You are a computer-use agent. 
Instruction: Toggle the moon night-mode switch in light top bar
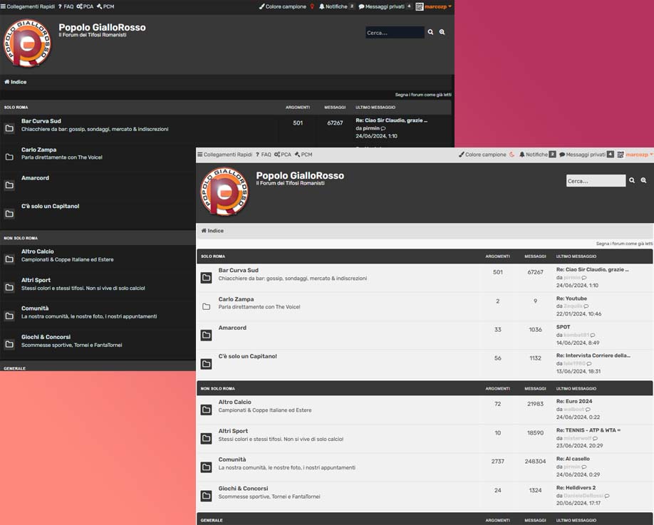(512, 155)
